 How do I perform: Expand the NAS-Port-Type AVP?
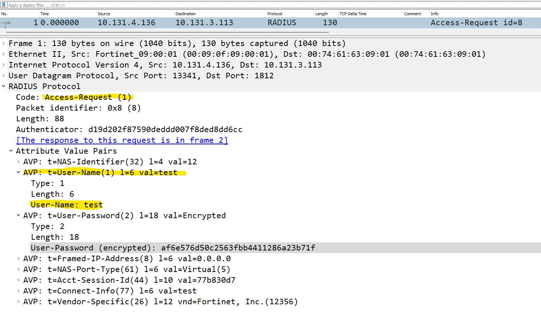18,269
